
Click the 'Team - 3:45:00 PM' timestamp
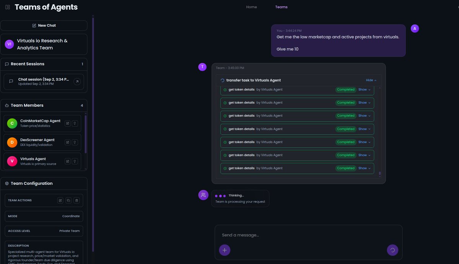point(230,68)
